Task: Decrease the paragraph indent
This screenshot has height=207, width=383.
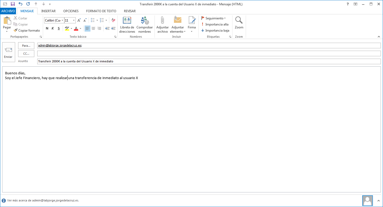Action: click(107, 28)
